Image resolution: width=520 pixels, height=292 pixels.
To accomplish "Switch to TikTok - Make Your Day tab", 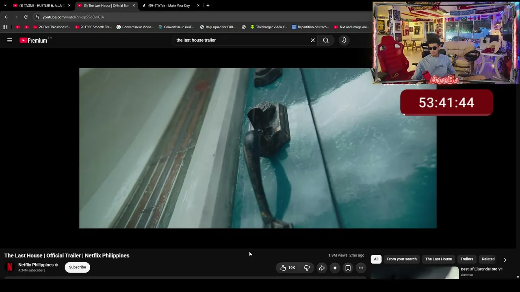I will [169, 6].
